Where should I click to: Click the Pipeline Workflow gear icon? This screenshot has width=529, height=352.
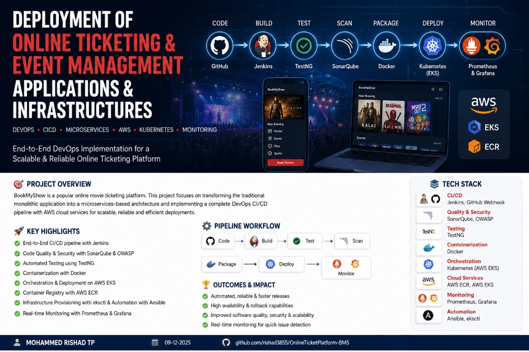coord(207,226)
